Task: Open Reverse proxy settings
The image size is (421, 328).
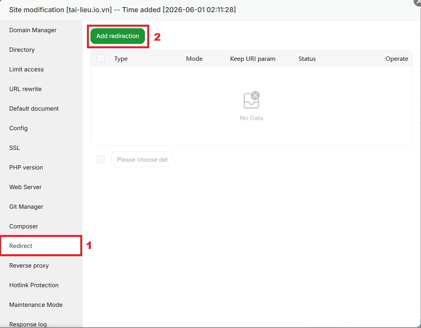Action: tap(29, 266)
